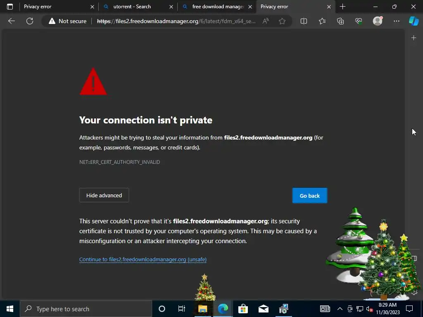
Task: Click the blue Go back button
Action: point(310,195)
